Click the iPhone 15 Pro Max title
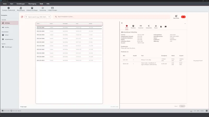The image size is (209, 117). click(146, 60)
